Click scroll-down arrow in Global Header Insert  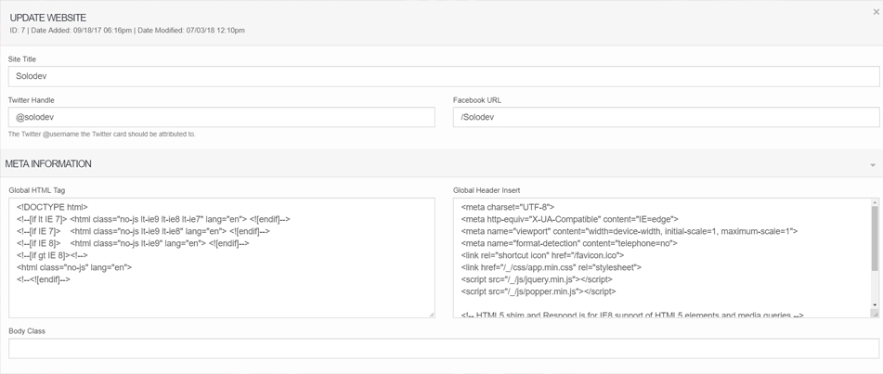(x=876, y=304)
